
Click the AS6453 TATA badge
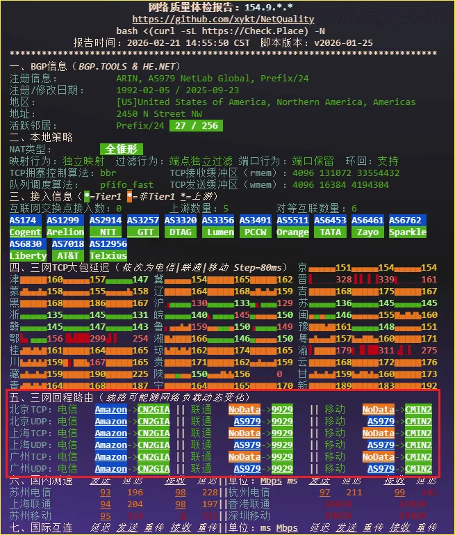[x=330, y=226]
